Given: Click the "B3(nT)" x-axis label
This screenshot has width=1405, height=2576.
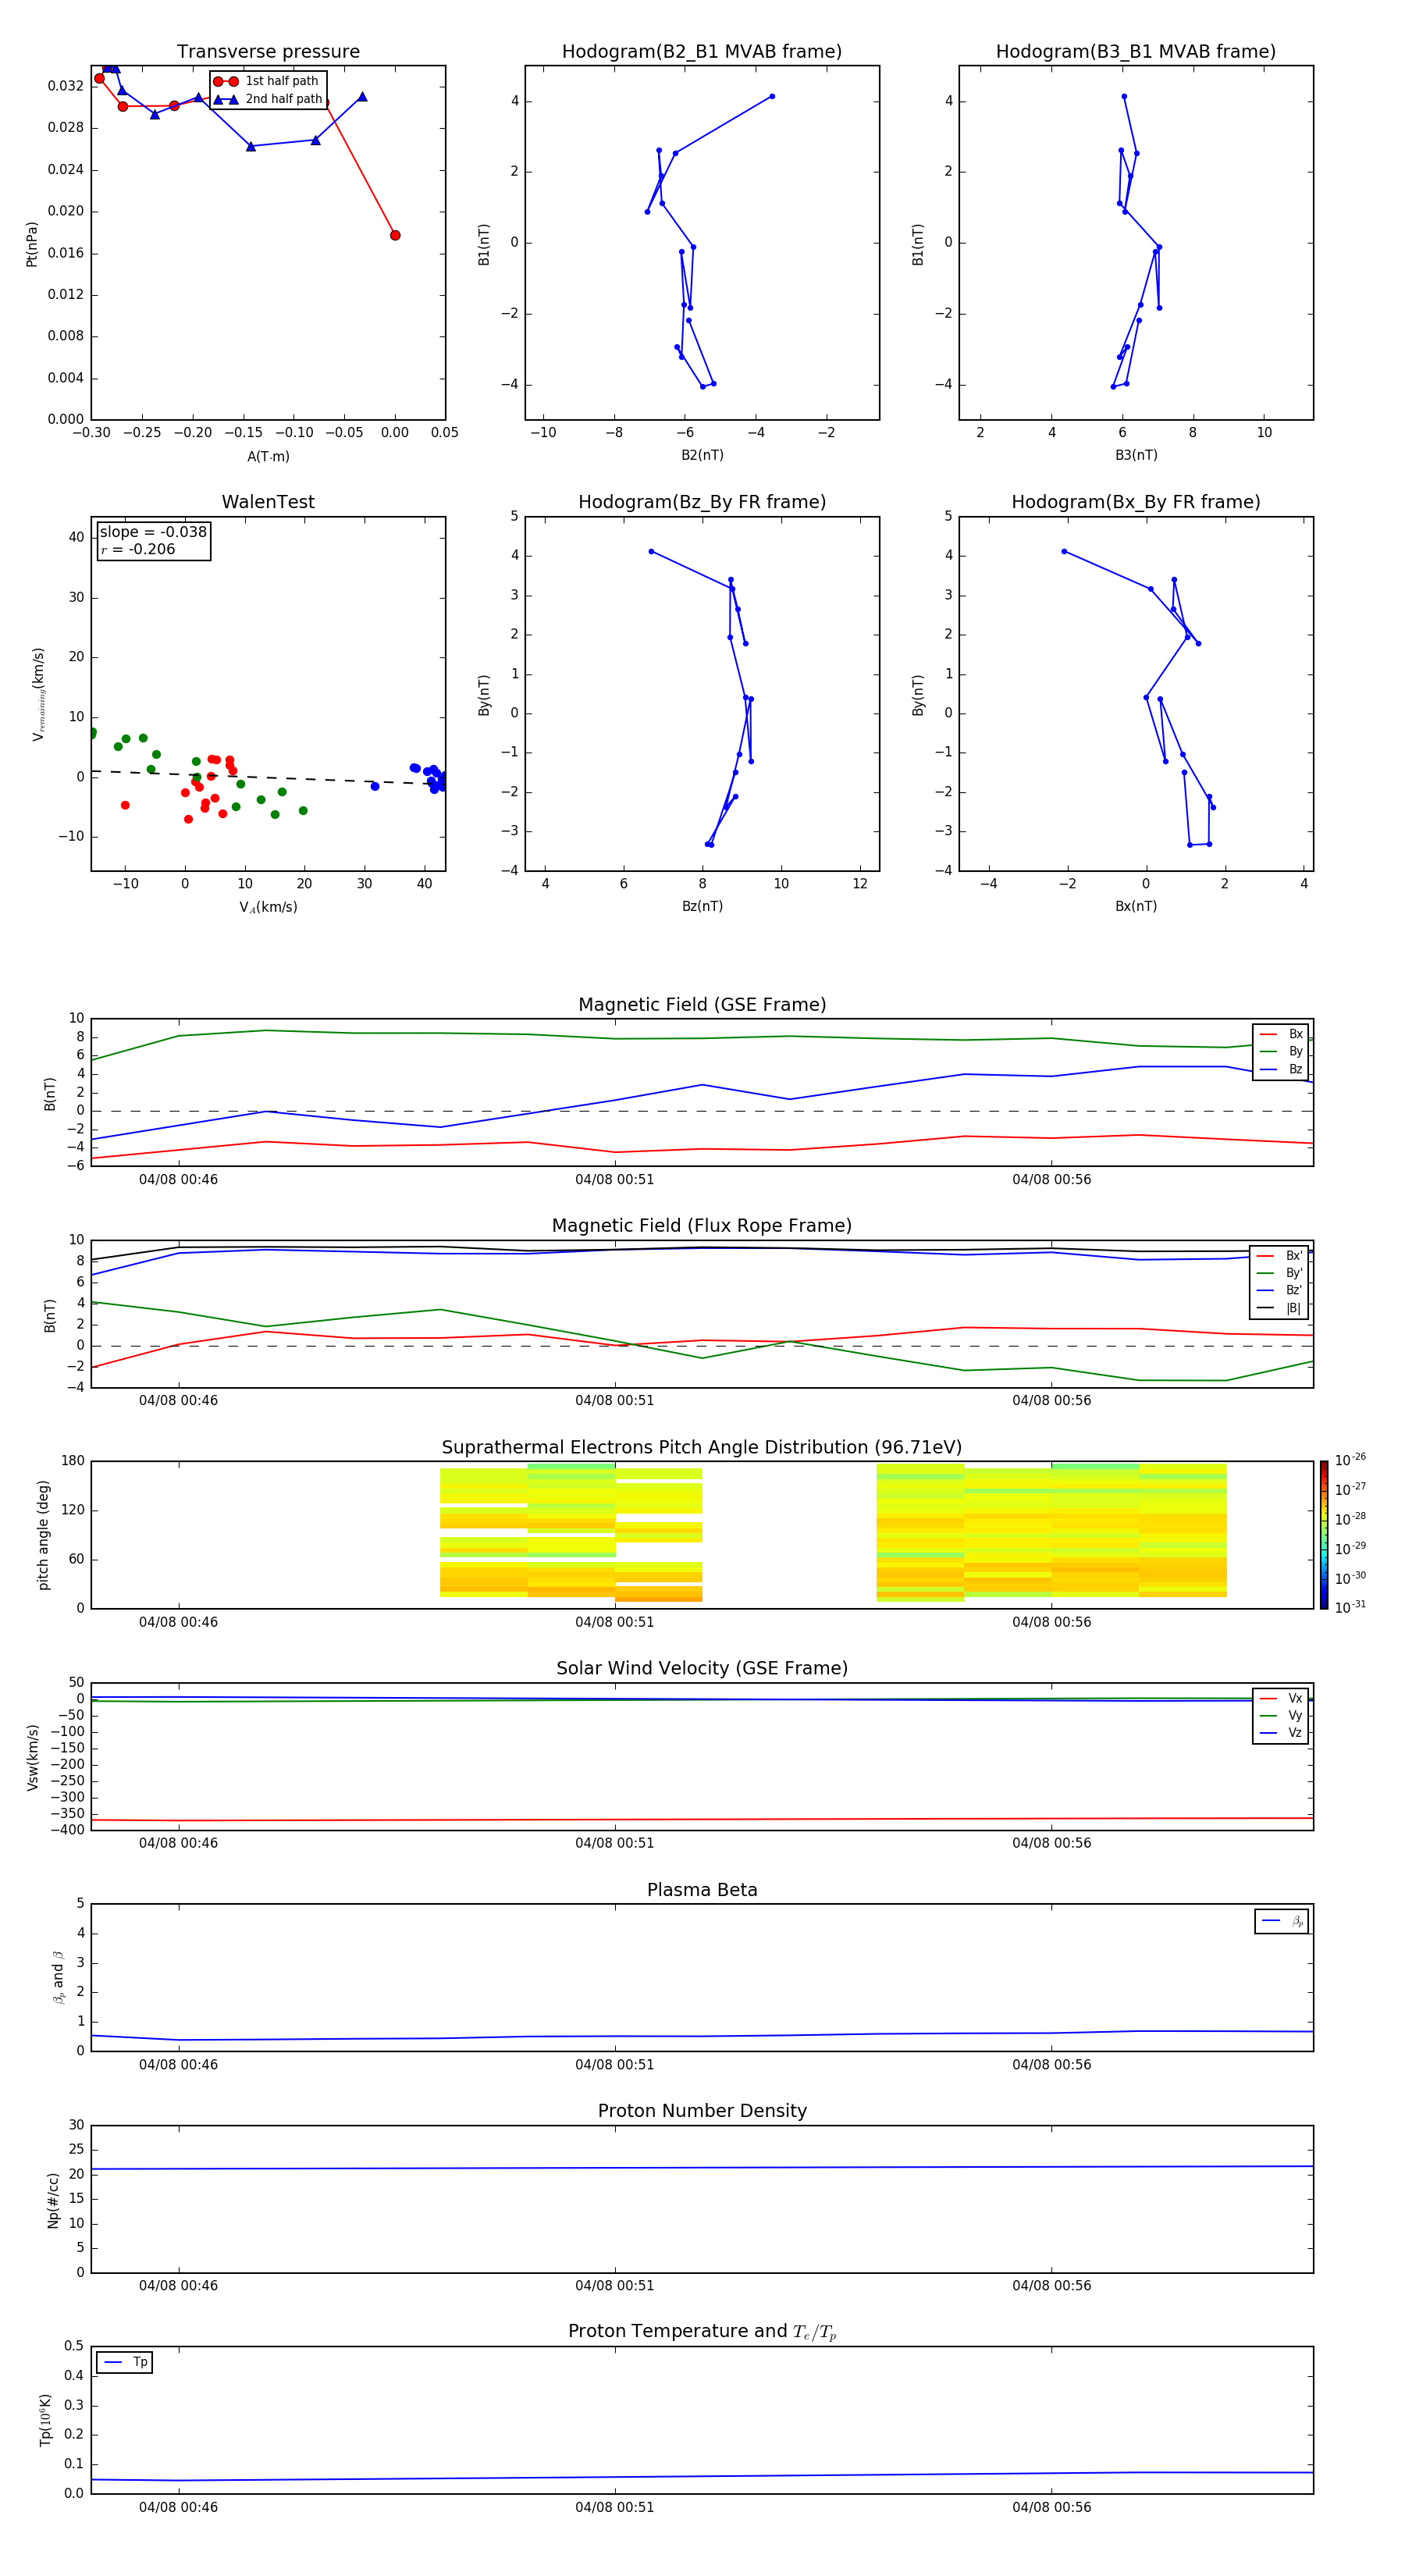Looking at the screenshot, I should tap(1136, 455).
